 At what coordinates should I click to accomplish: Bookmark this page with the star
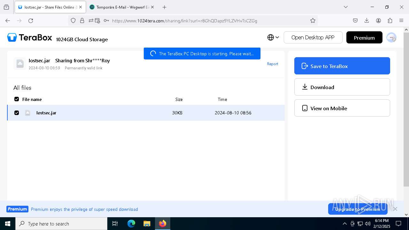(313, 20)
